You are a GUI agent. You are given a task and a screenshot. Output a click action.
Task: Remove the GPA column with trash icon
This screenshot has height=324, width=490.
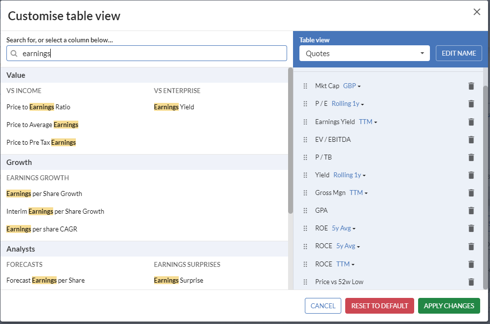click(x=471, y=211)
